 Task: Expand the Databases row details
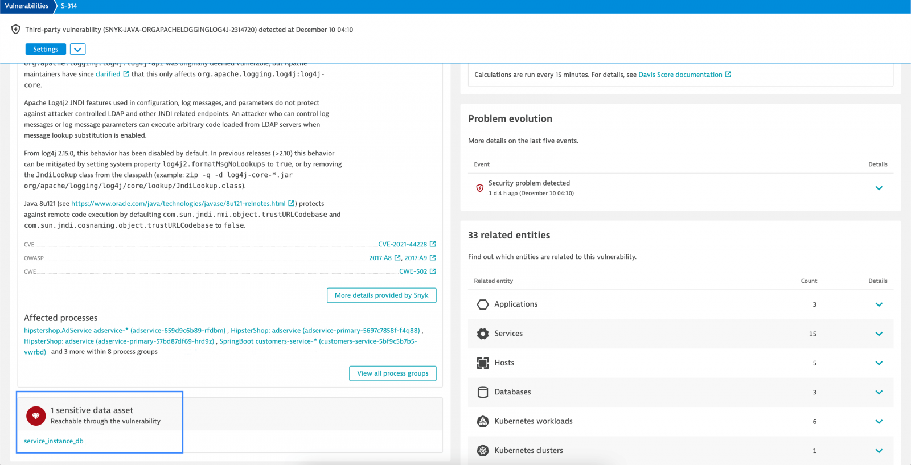[879, 392]
